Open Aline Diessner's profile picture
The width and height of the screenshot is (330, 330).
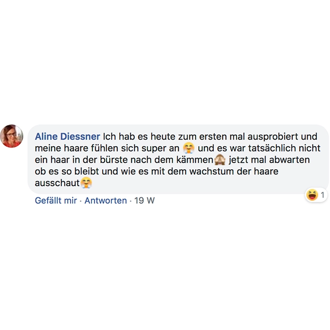click(12, 136)
